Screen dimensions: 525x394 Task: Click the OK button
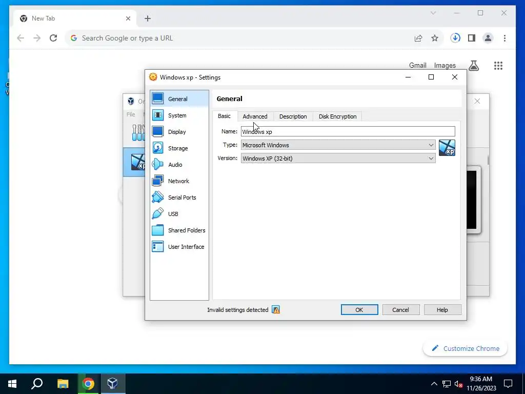coord(359,309)
